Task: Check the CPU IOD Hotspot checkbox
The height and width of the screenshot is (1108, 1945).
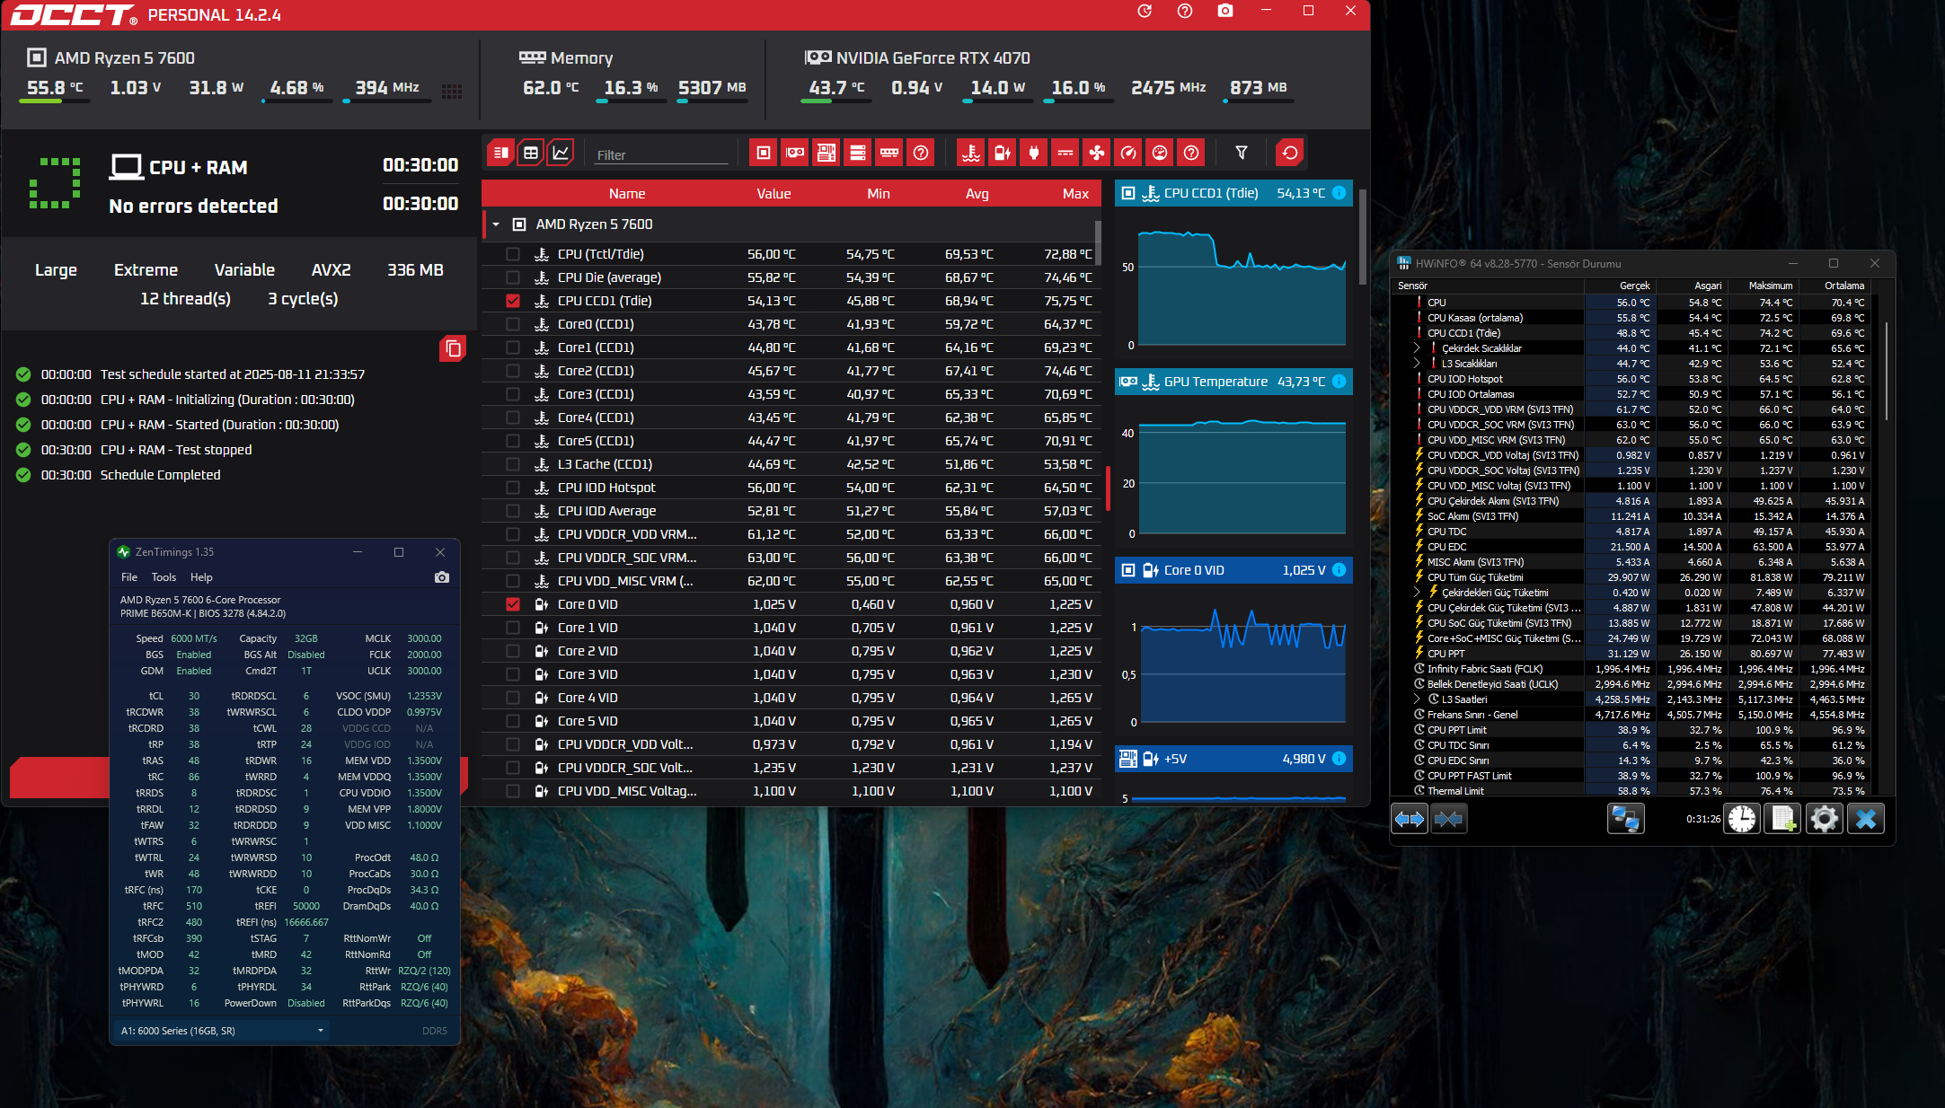Action: pyautogui.click(x=513, y=488)
